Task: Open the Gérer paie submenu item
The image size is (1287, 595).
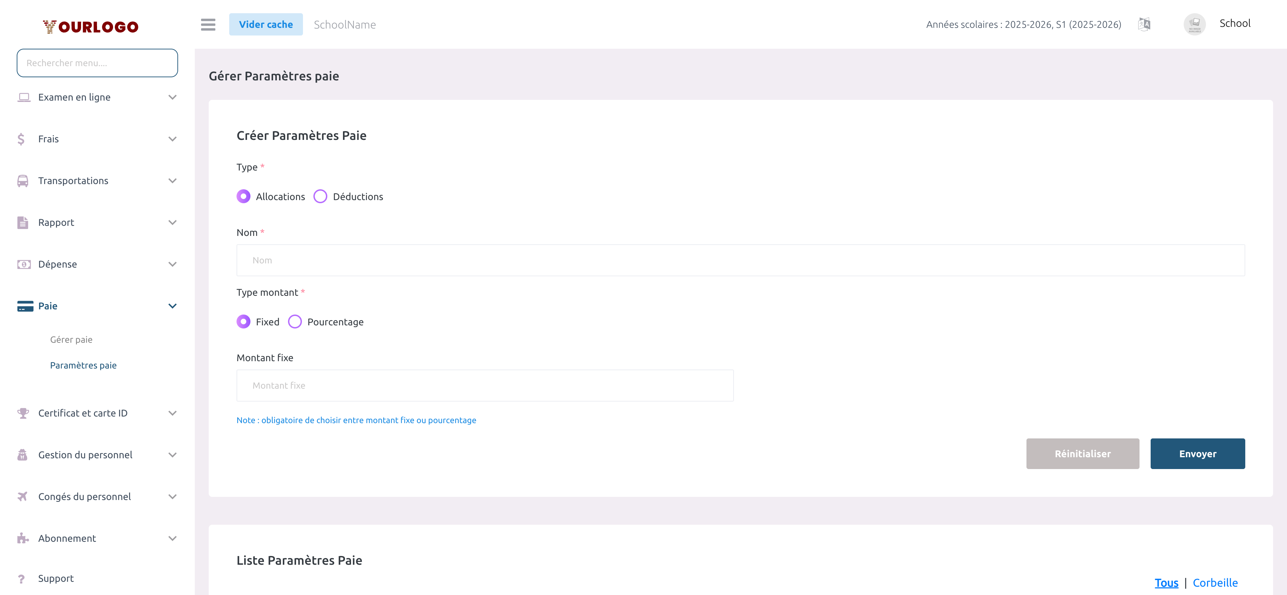Action: [x=71, y=340]
